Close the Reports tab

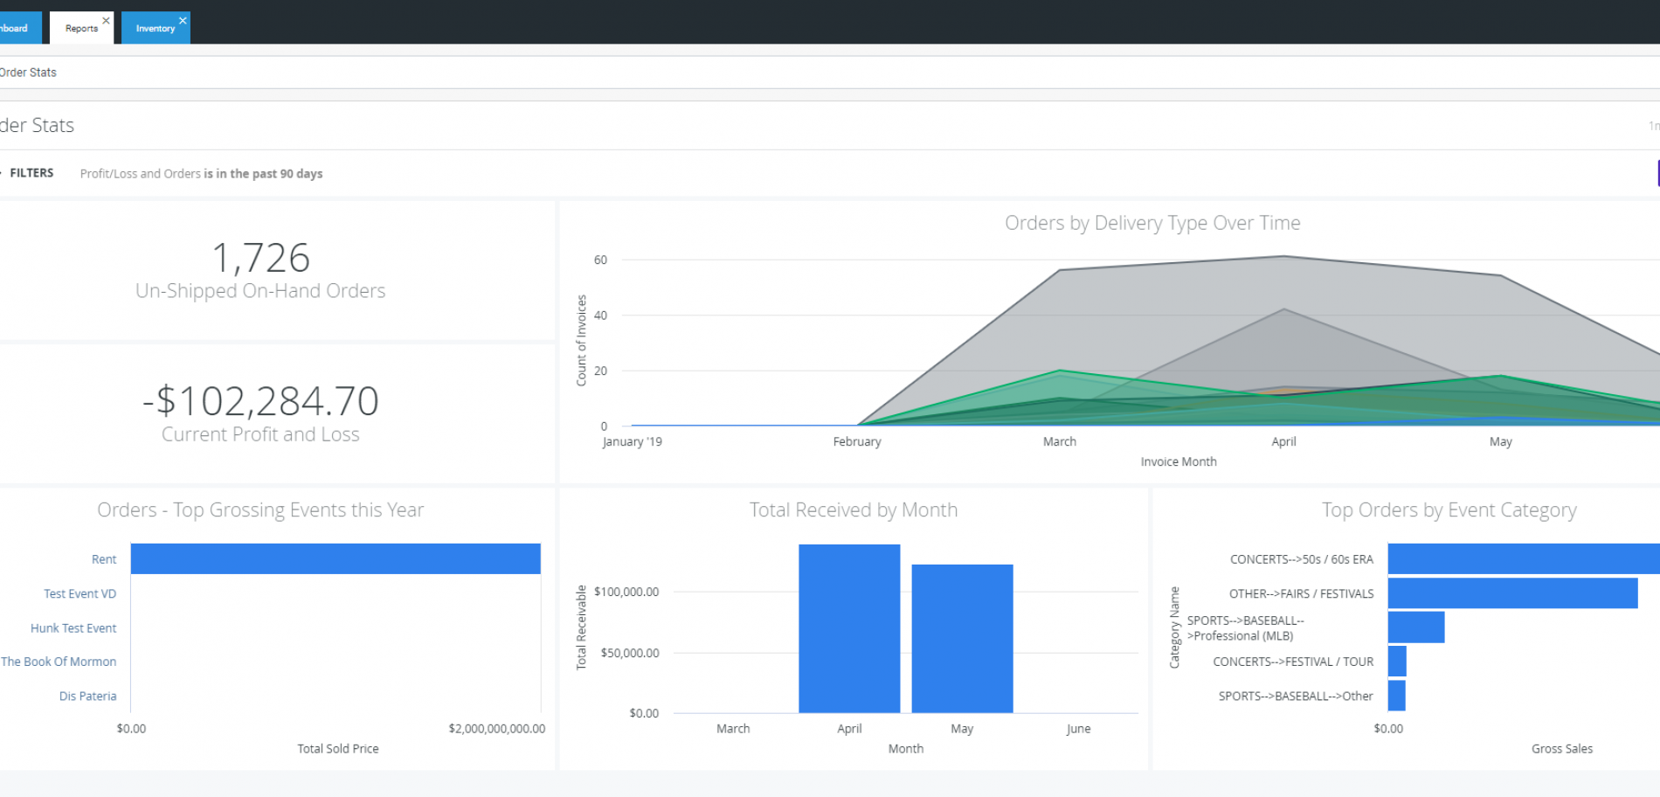[x=105, y=20]
